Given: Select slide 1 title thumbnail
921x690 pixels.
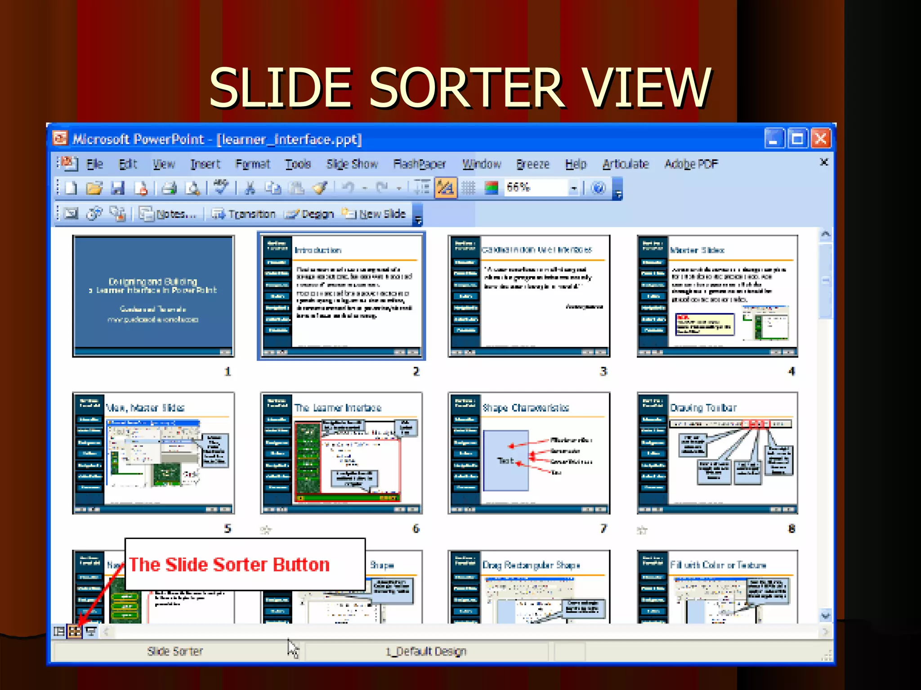Looking at the screenshot, I should (153, 296).
